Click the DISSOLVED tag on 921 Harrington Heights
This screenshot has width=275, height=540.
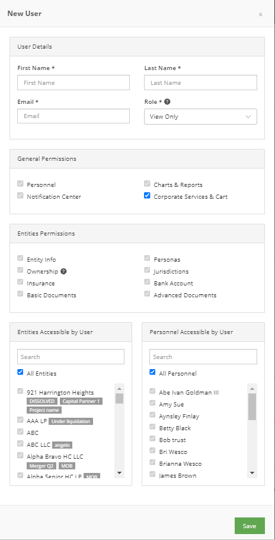[x=42, y=401]
